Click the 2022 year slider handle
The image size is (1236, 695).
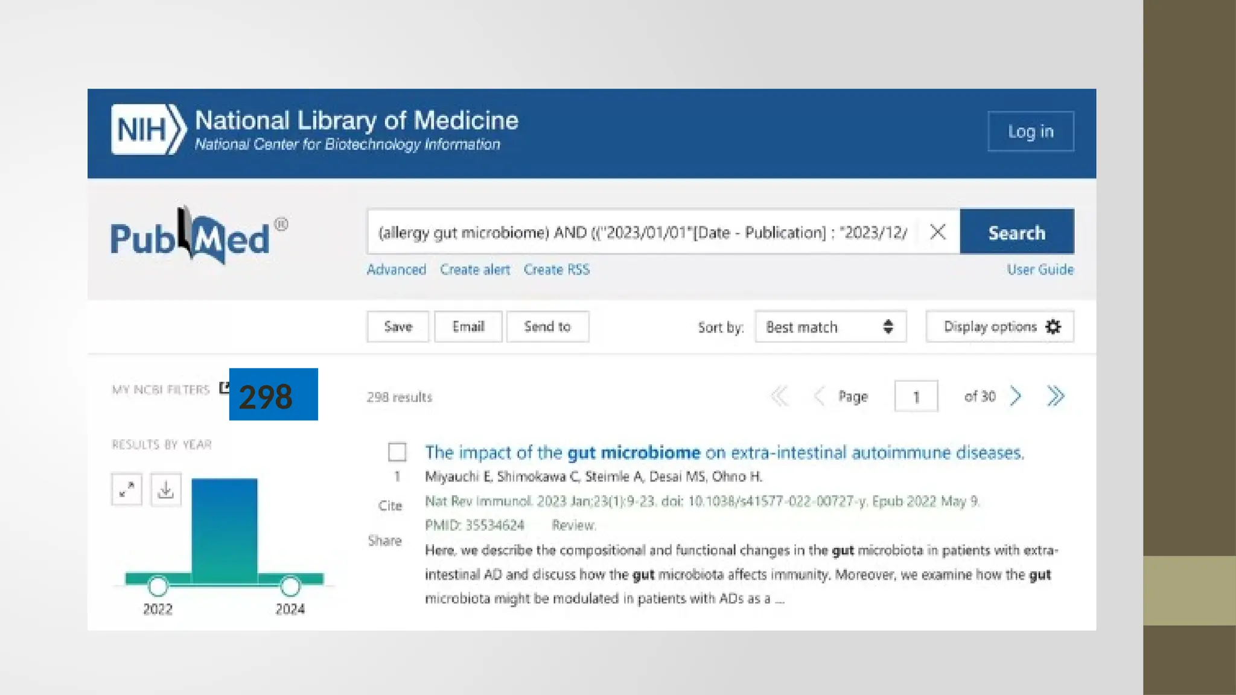pos(158,586)
